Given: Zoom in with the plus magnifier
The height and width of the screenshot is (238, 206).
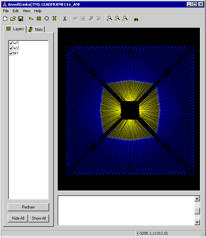Looking at the screenshot, I should [109, 19].
